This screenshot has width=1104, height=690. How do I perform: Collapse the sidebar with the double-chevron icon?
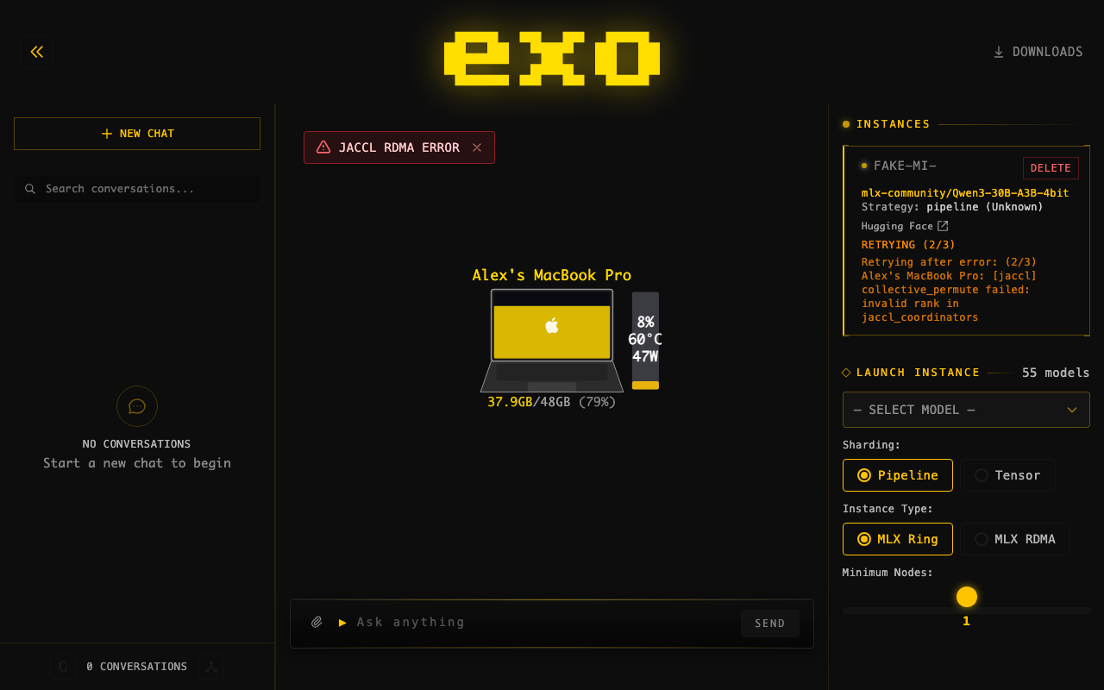(37, 52)
